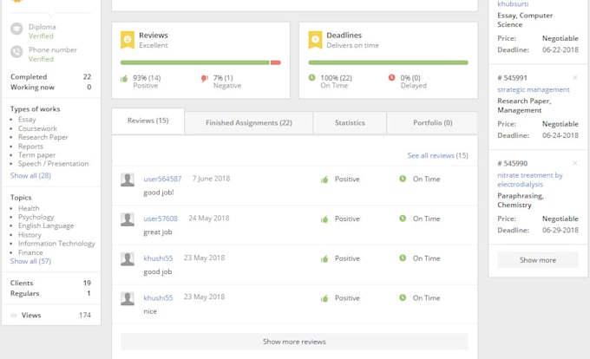Viewport: 590px width, 359px height.
Task: Open the khubsurti order link
Action: [x=513, y=3]
